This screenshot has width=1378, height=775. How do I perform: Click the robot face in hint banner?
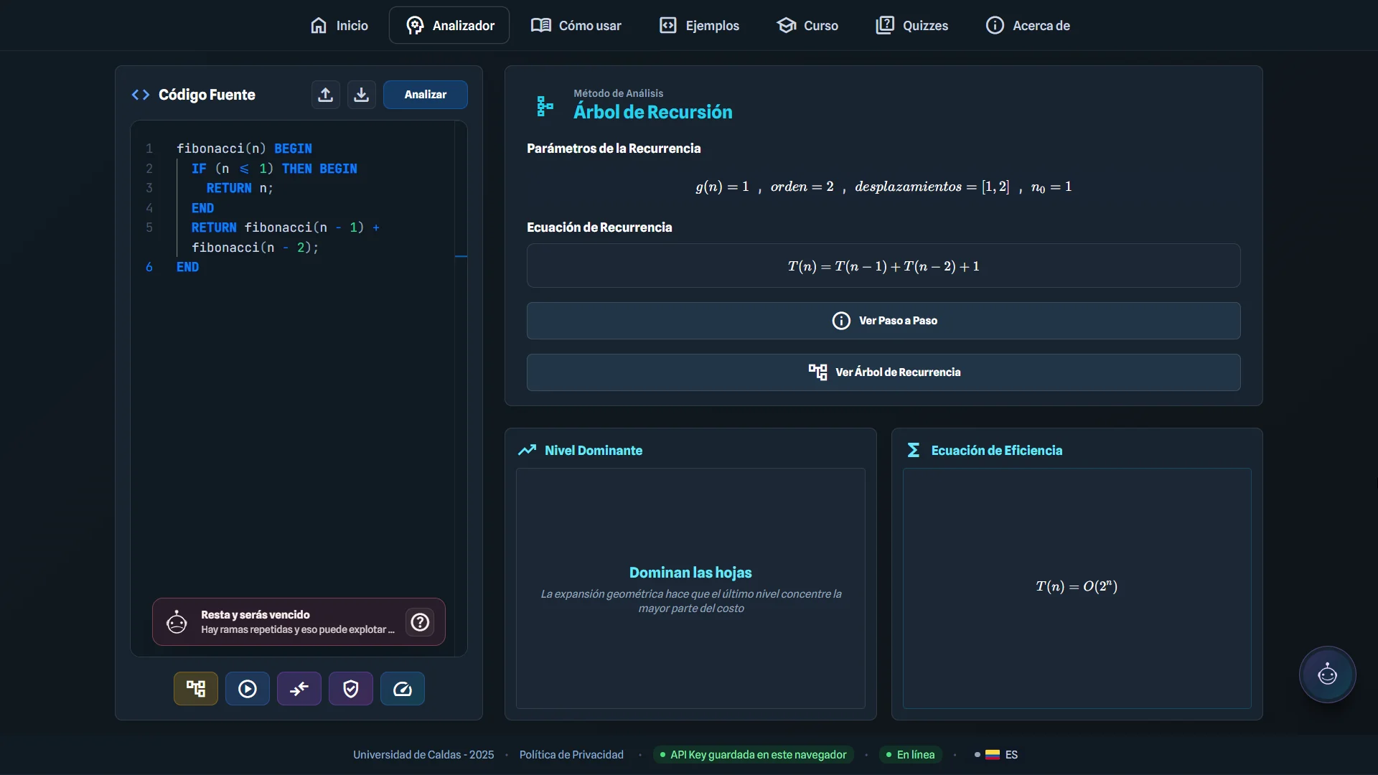177,622
